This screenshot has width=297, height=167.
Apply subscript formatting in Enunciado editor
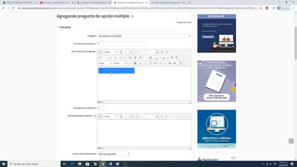(120, 58)
